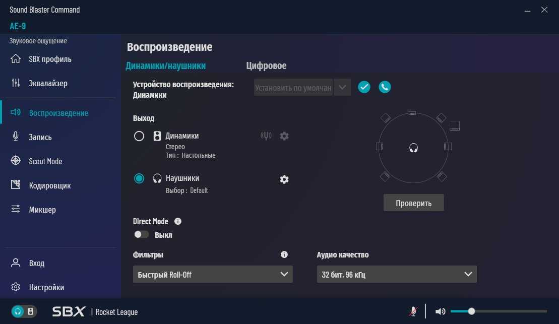This screenshot has width=559, height=324.
Task: Select the Динамики output radio button
Action: (x=139, y=136)
